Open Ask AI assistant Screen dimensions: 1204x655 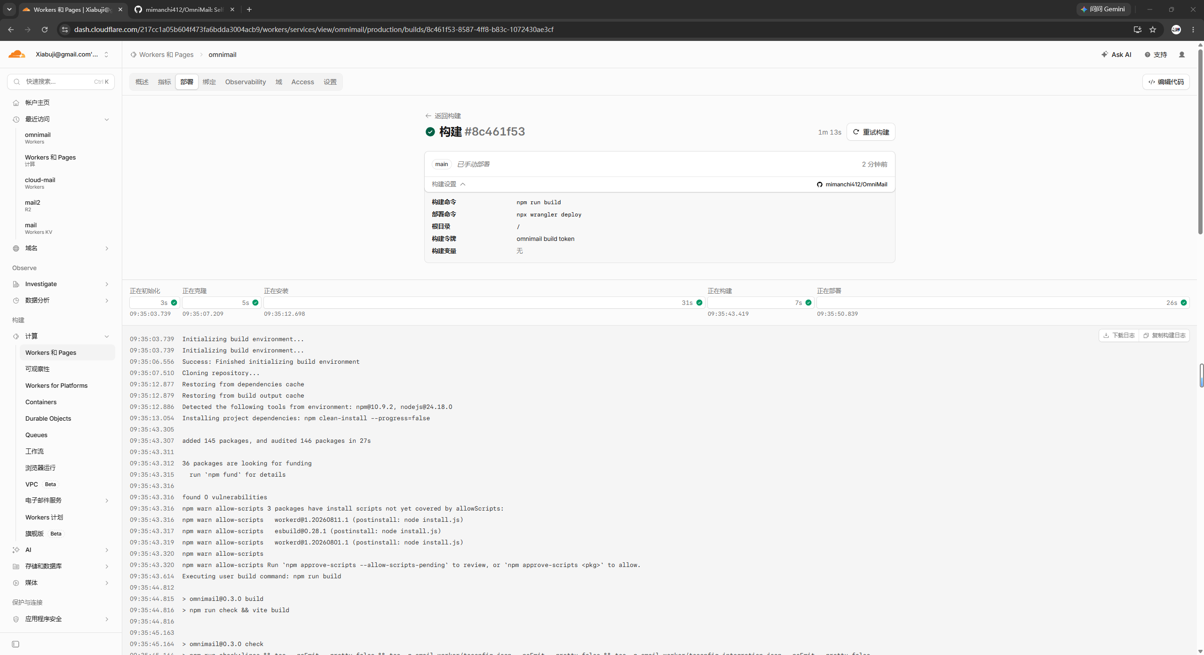pyautogui.click(x=1117, y=55)
